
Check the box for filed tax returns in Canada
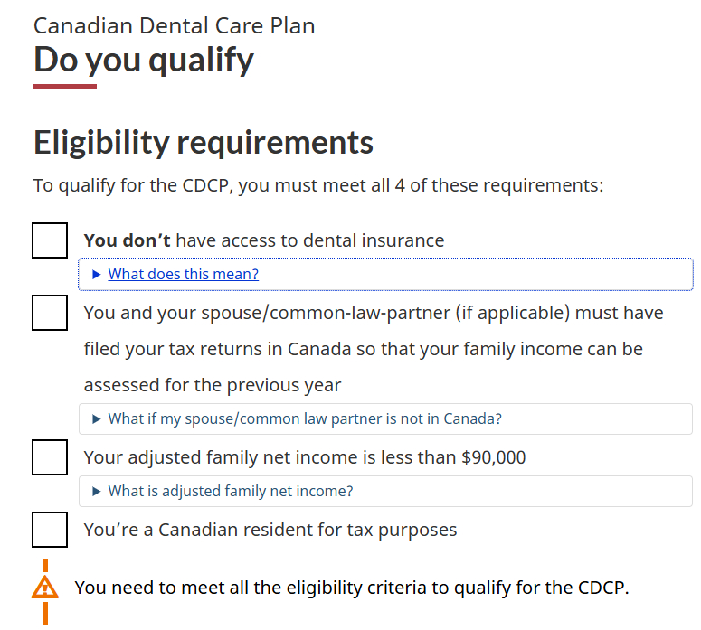50,313
